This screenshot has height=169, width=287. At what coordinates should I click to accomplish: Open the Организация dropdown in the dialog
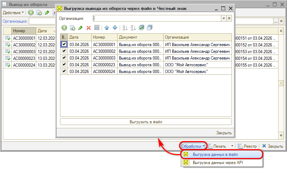(223, 18)
